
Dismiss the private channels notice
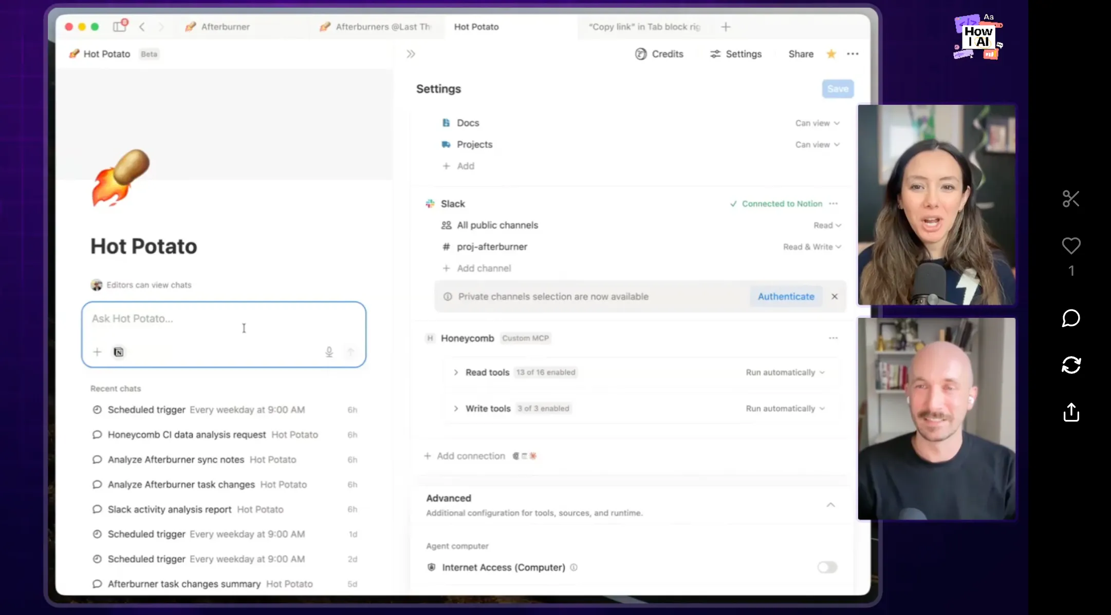coord(835,297)
